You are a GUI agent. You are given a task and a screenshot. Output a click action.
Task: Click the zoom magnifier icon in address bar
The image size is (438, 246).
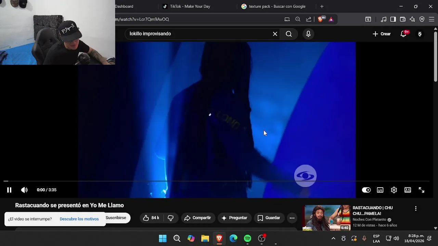coord(298,19)
